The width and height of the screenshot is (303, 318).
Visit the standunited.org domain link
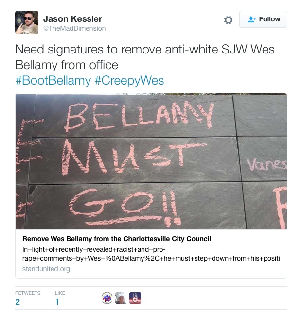(46, 269)
